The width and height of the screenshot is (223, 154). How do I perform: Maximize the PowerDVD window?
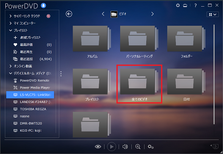[x=210, y=5]
